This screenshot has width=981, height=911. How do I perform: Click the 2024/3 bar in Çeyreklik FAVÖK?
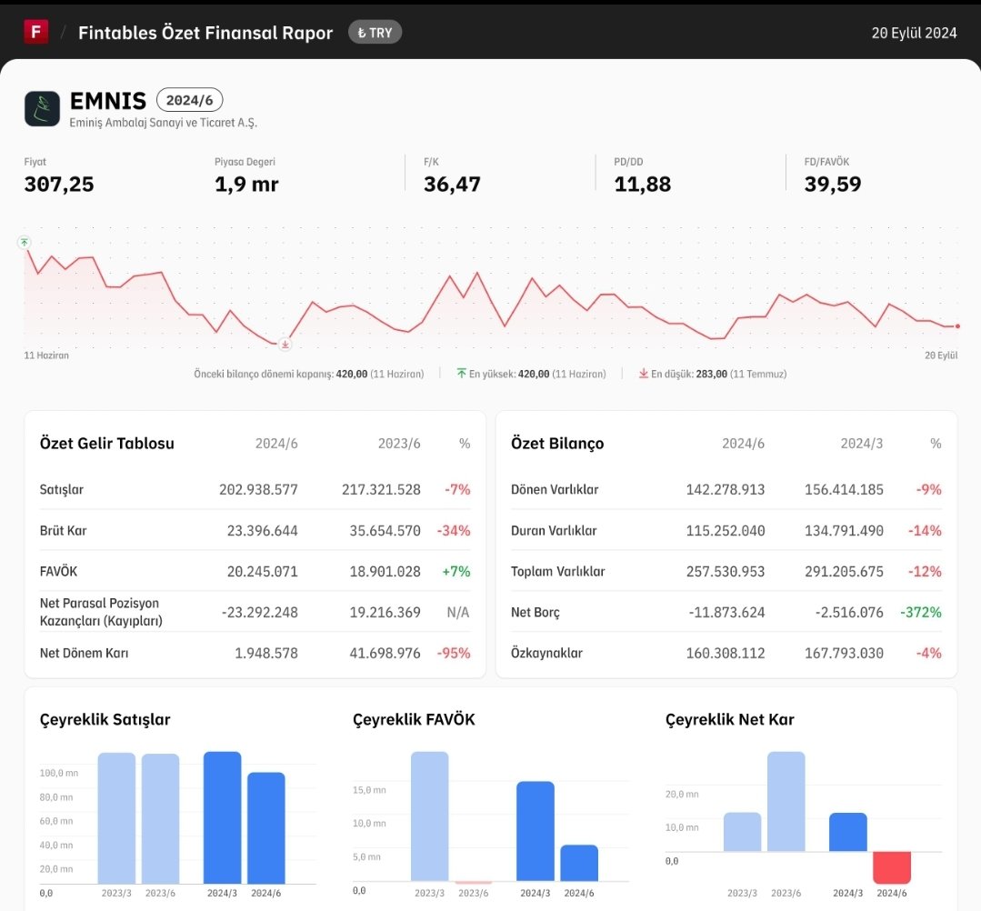[535, 831]
